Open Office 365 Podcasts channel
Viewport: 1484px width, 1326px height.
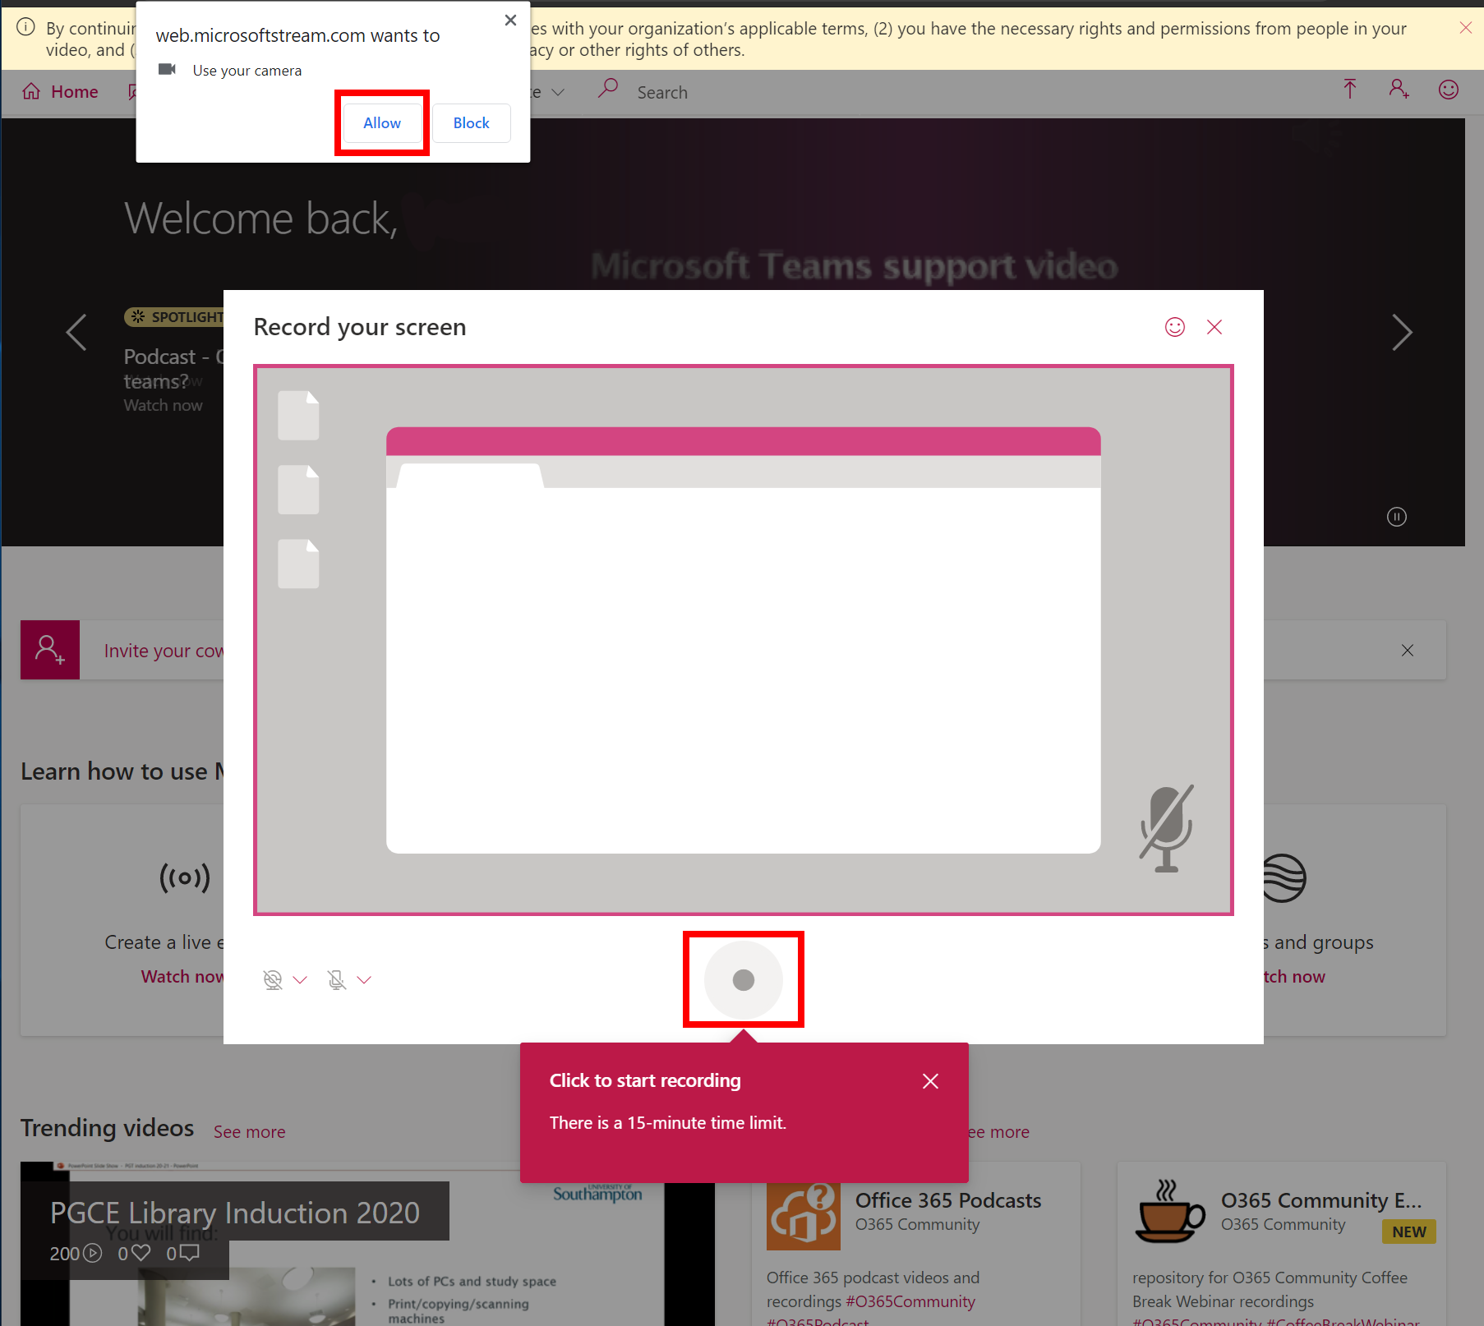click(x=948, y=1200)
